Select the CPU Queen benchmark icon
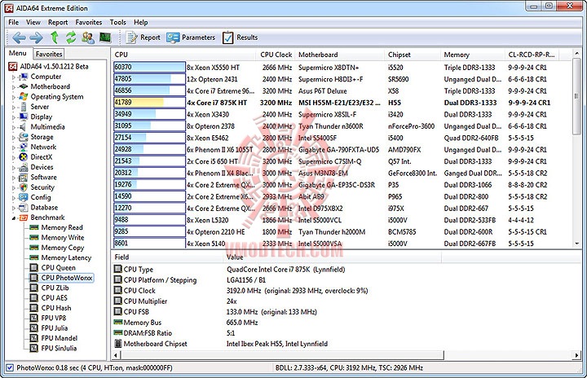The image size is (587, 378). 34,267
